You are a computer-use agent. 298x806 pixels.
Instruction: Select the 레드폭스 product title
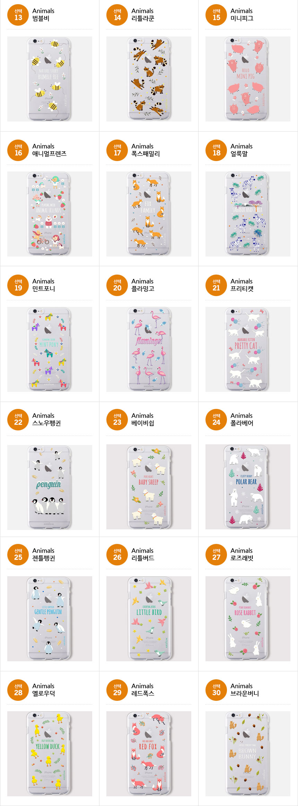143,694
